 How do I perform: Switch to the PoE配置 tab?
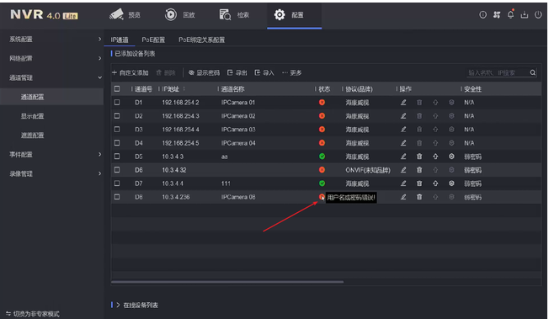tap(153, 40)
